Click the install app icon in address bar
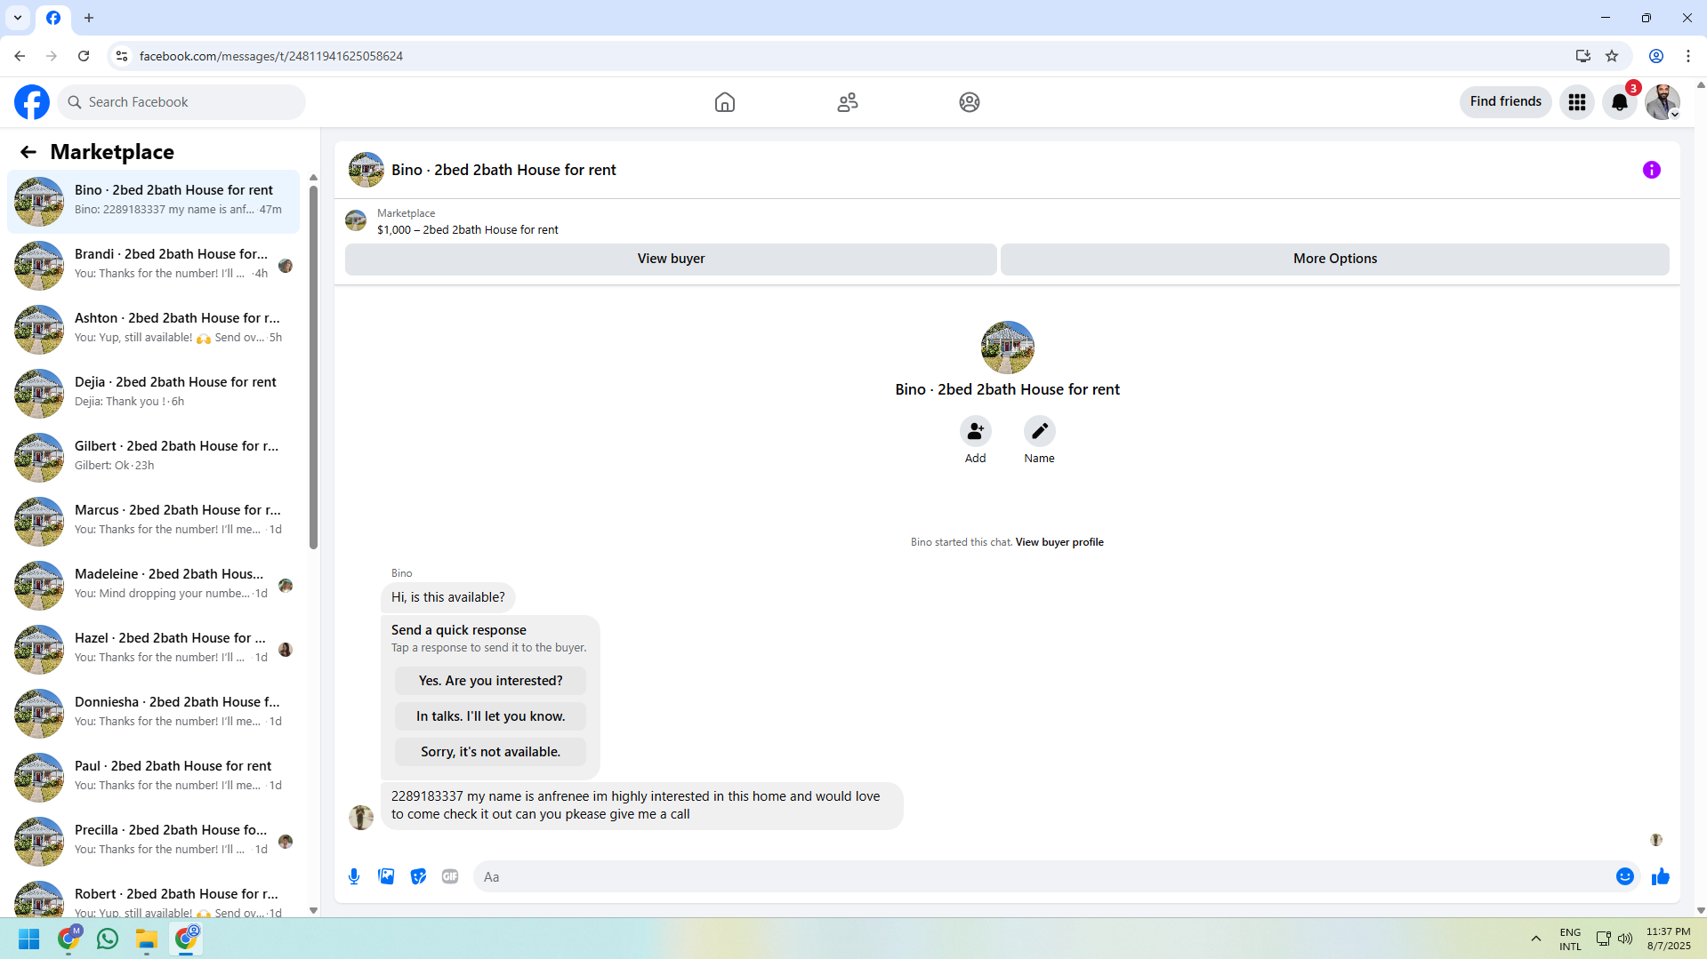 1583,56
